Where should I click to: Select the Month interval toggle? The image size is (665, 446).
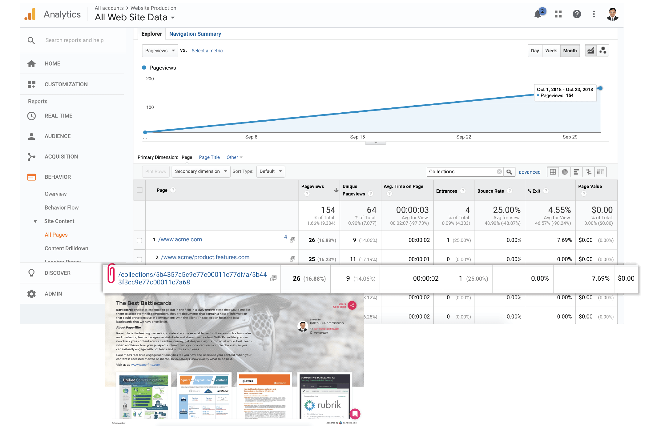[570, 51]
